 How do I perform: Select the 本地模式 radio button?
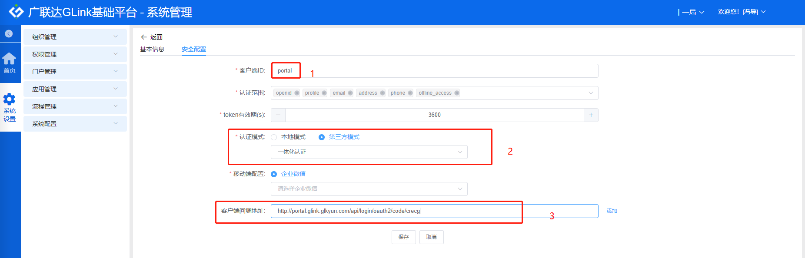click(x=274, y=137)
